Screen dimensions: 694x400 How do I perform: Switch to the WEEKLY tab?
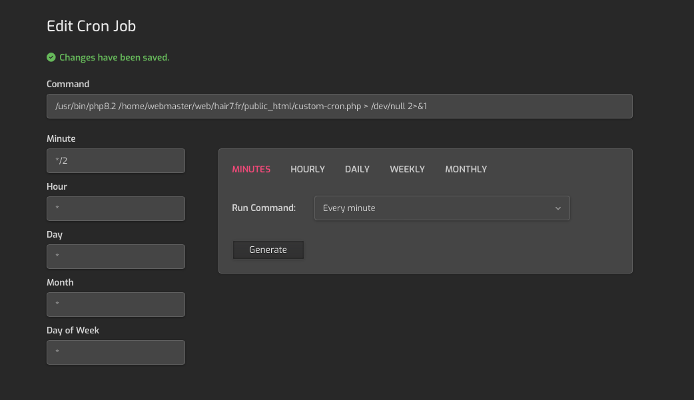tap(407, 169)
